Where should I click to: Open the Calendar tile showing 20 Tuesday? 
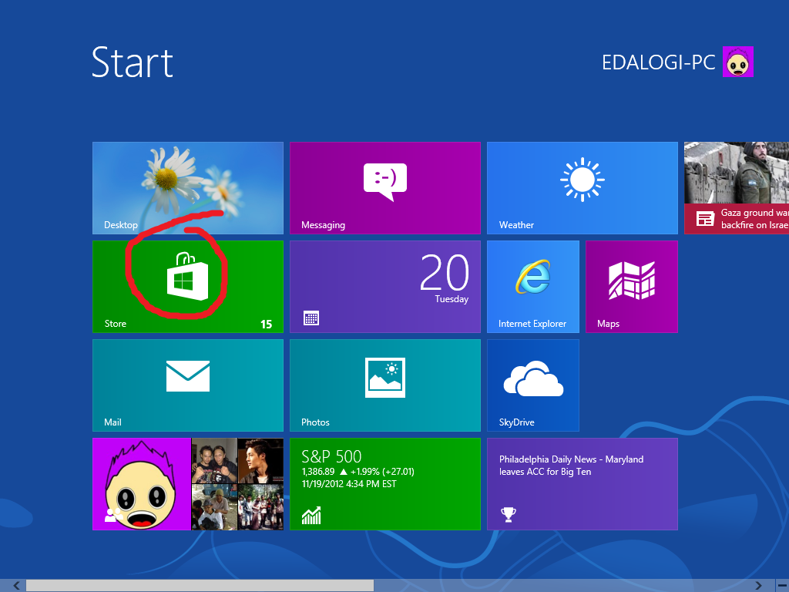click(x=385, y=287)
